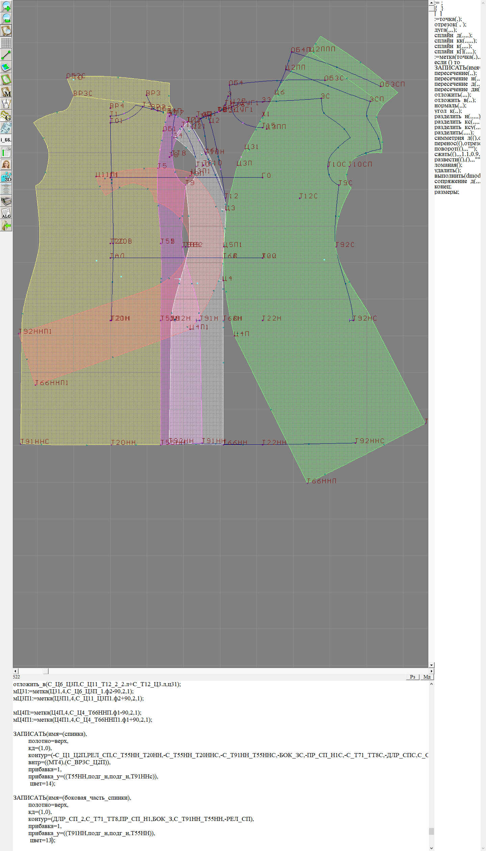Select the line segment tool
Image resolution: width=486 pixels, height=851 pixels.
pyautogui.click(x=6, y=55)
